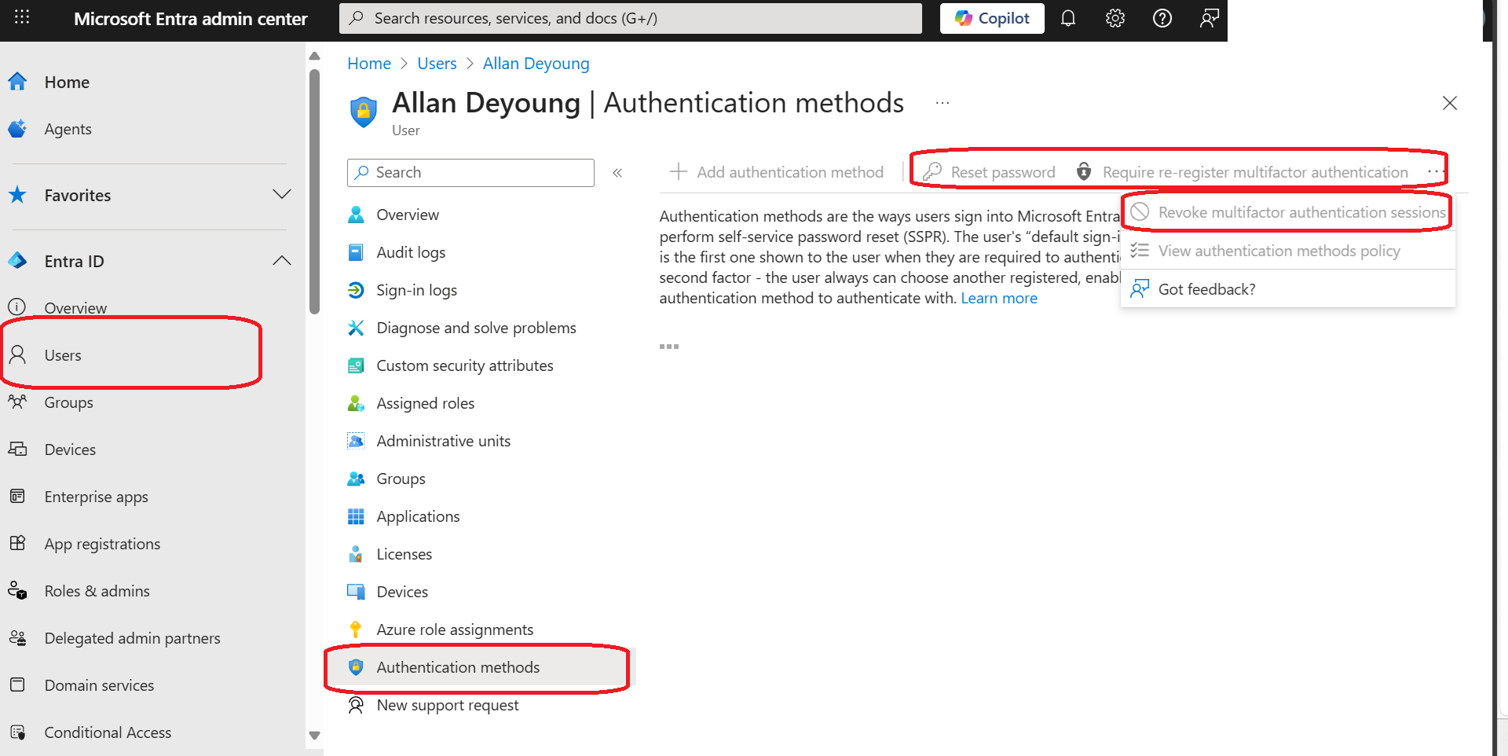
Task: Focus the resource menu Search field
Action: tap(470, 173)
